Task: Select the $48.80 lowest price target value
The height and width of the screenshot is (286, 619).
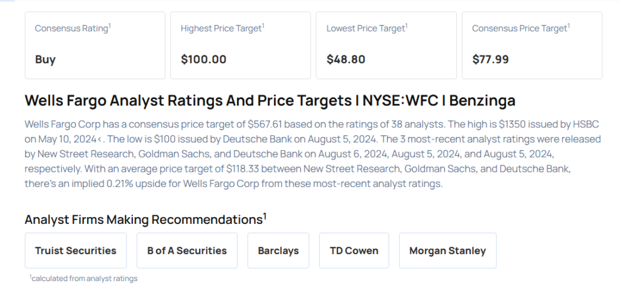Action: point(346,59)
